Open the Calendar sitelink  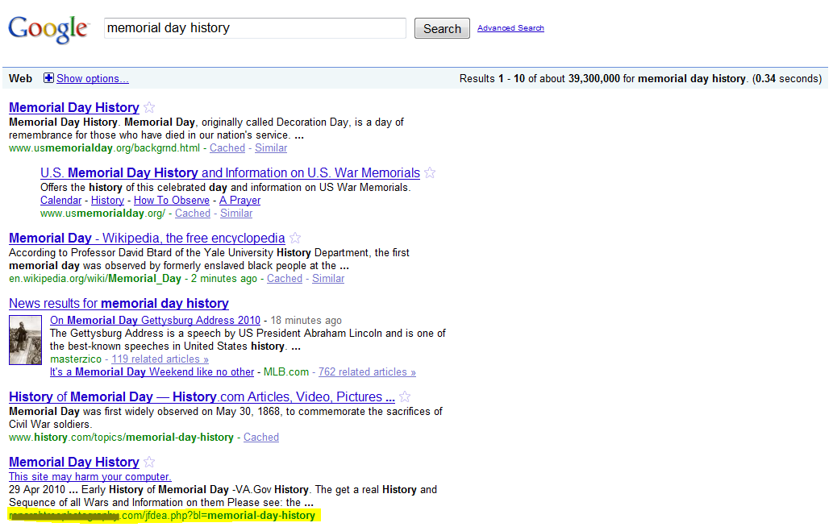(x=61, y=200)
